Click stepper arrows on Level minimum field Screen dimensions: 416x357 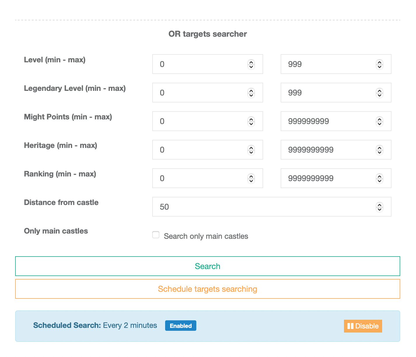click(251, 64)
